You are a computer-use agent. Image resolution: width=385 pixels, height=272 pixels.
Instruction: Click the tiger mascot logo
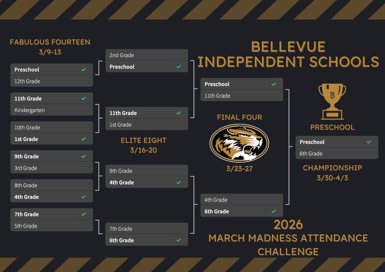239,143
